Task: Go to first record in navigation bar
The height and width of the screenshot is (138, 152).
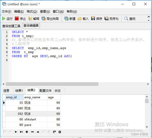Action: (5, 132)
